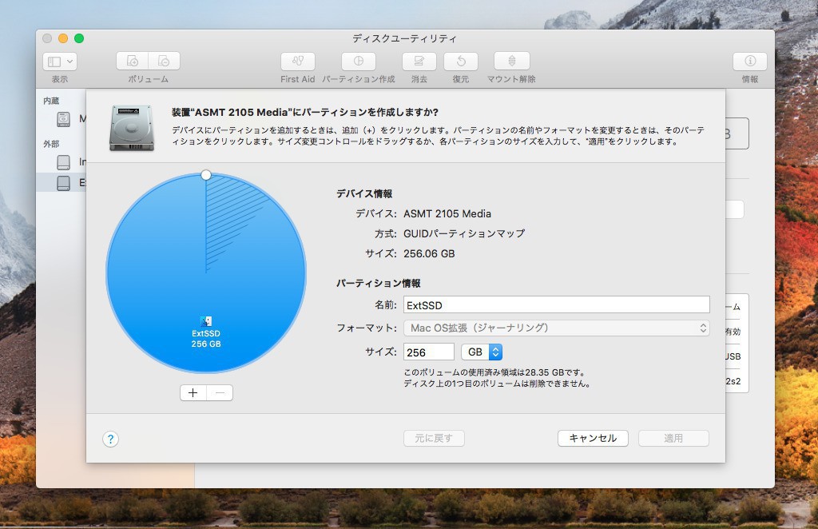Click the dialog title about ASMT 2105 Media
The image size is (818, 529).
(305, 112)
